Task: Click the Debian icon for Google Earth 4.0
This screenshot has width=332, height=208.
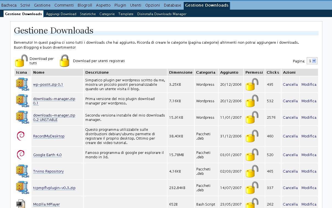Action: click(x=21, y=155)
